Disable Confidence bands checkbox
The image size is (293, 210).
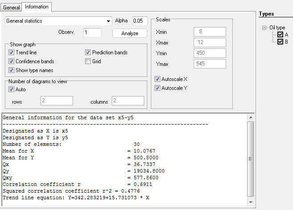point(12,61)
